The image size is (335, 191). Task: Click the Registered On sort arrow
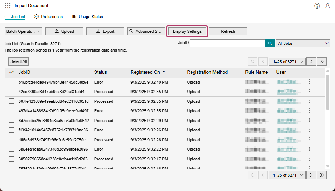[x=164, y=72]
